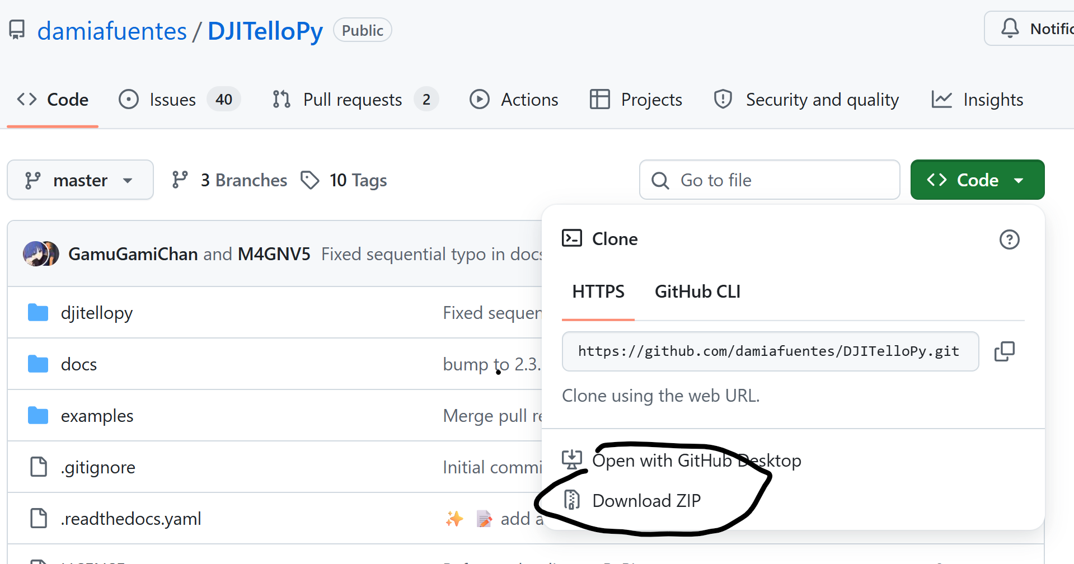Switch to the GitHub CLI clone tab
The height and width of the screenshot is (564, 1074).
pyautogui.click(x=697, y=292)
